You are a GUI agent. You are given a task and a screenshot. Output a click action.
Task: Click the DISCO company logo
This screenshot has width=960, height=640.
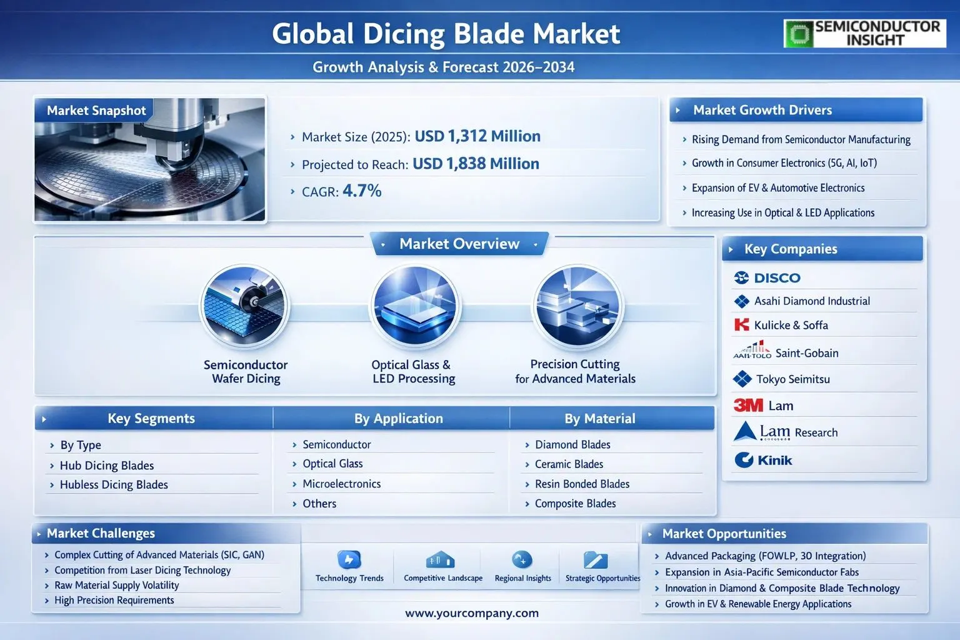coord(767,277)
